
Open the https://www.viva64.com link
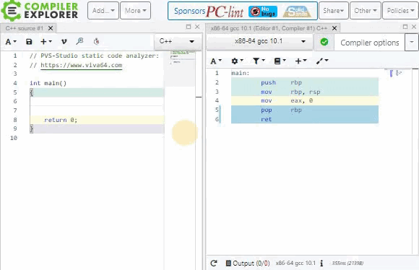tap(82, 65)
